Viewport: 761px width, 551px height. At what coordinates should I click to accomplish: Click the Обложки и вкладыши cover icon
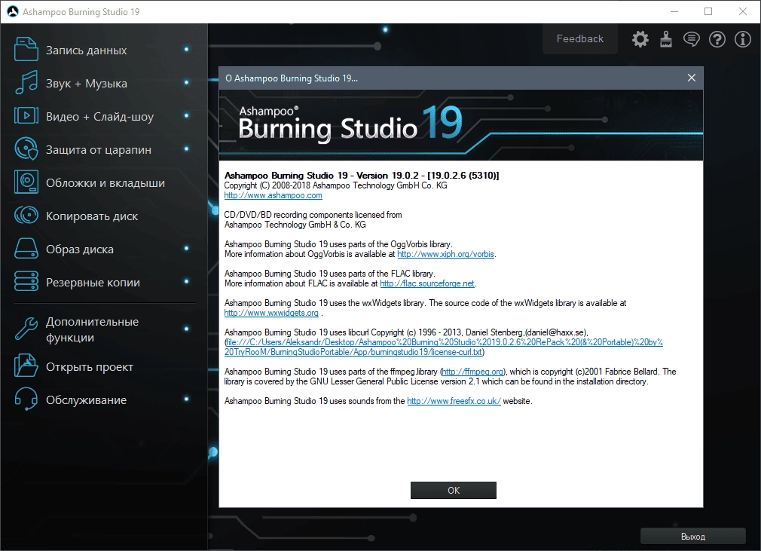coord(26,182)
